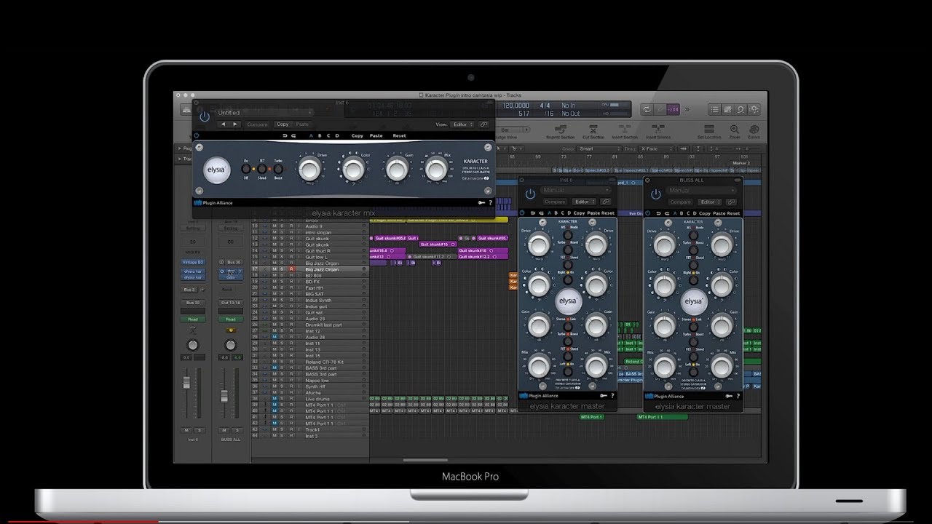The height and width of the screenshot is (524, 932).
Task: Click Compare button in BUSS ALL plugin
Action: pyautogui.click(x=680, y=202)
